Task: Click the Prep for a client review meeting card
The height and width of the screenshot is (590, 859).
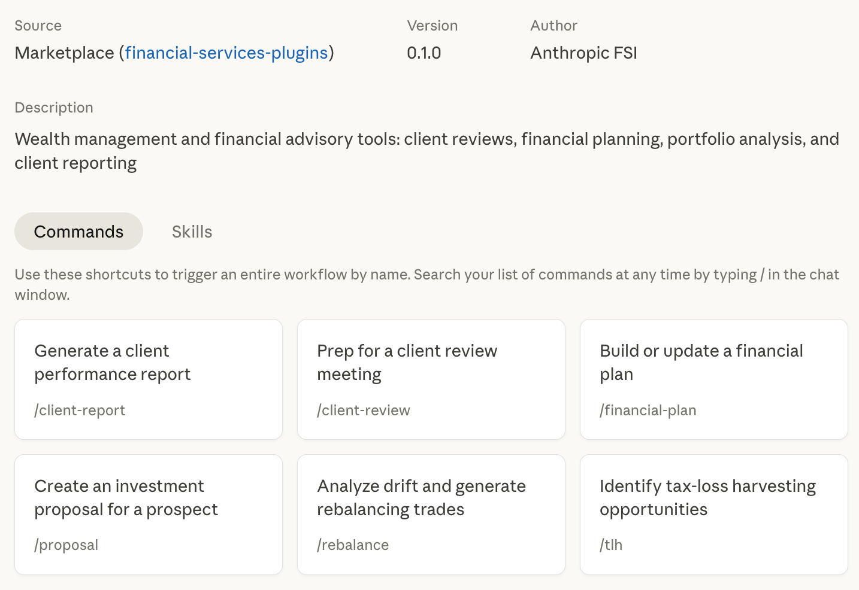Action: (431, 379)
